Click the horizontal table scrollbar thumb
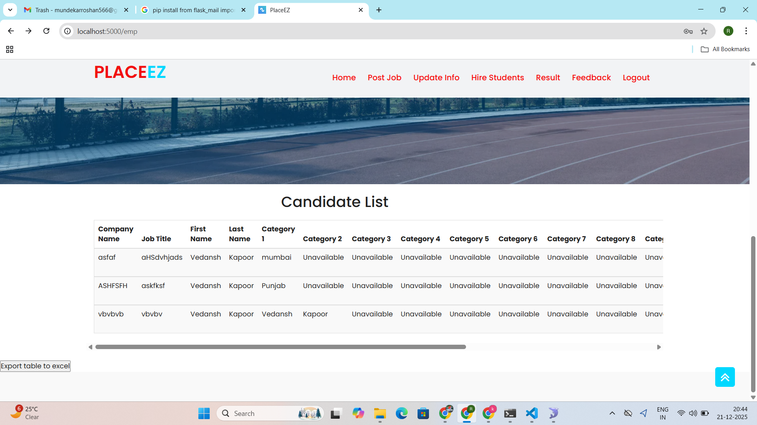 click(281, 347)
